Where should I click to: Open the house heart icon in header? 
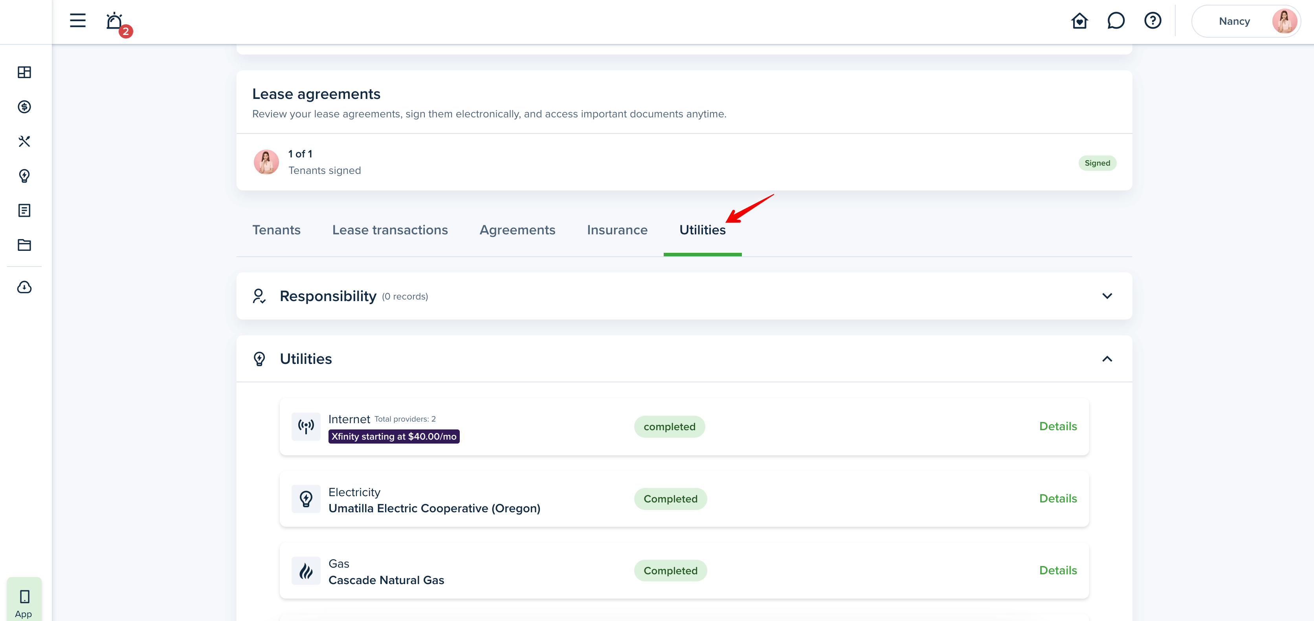(x=1079, y=21)
